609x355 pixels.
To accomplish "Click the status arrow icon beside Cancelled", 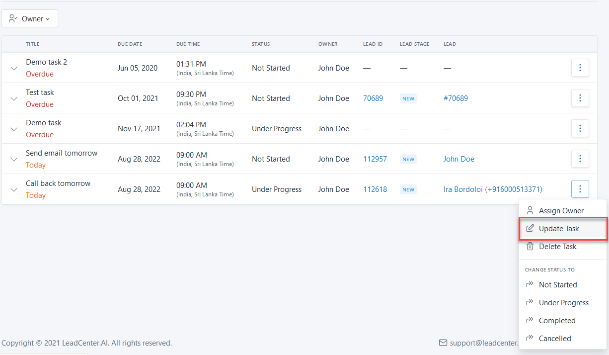I will pyautogui.click(x=530, y=338).
